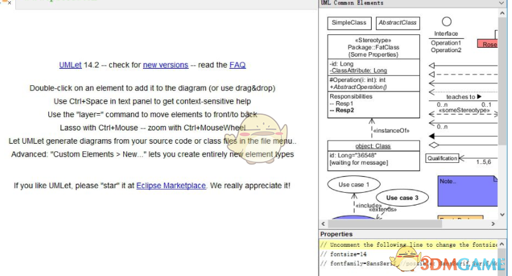The height and width of the screenshot is (276, 512).
Task: Select the Use case 1 ellipse
Action: point(354,184)
